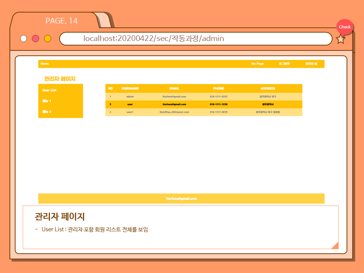
Task: Click the folded corner of the description box
Action: pyautogui.click(x=335, y=245)
